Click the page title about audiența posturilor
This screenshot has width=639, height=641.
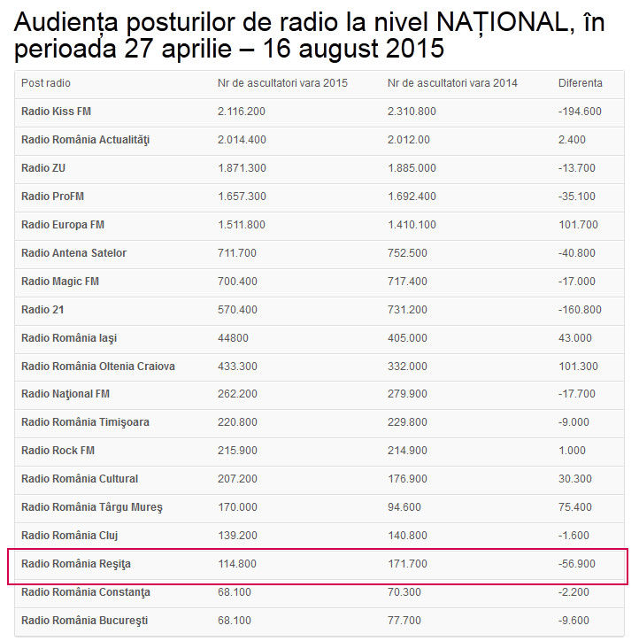click(310, 35)
